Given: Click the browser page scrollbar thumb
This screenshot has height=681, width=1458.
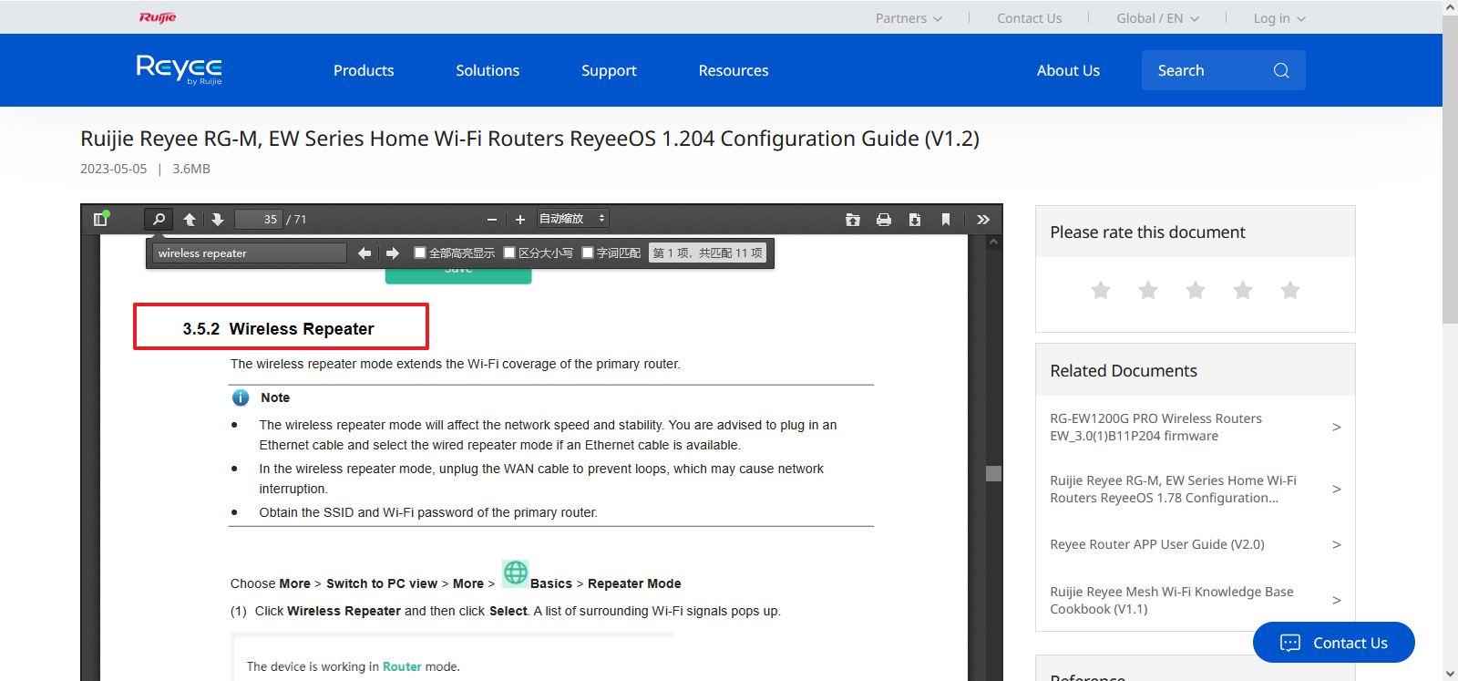Looking at the screenshot, I should pos(1450,169).
